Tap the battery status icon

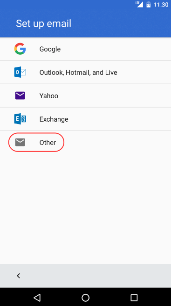[x=149, y=4]
